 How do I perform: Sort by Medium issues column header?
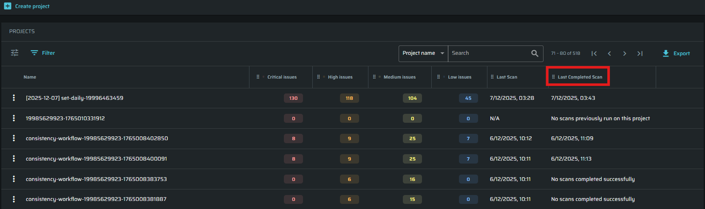(399, 77)
